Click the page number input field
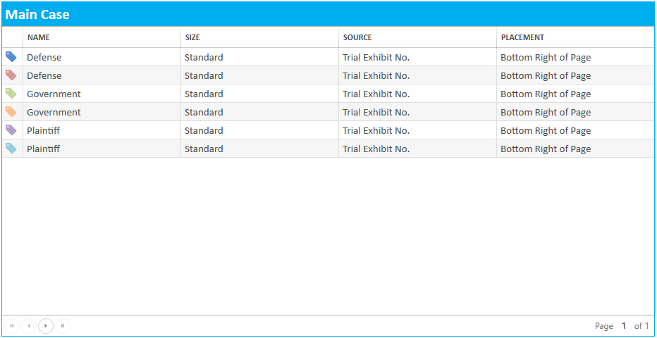The image size is (657, 338). tap(624, 326)
